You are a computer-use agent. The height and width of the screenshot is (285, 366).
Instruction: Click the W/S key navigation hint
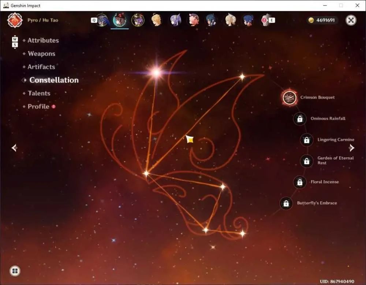coord(15,42)
